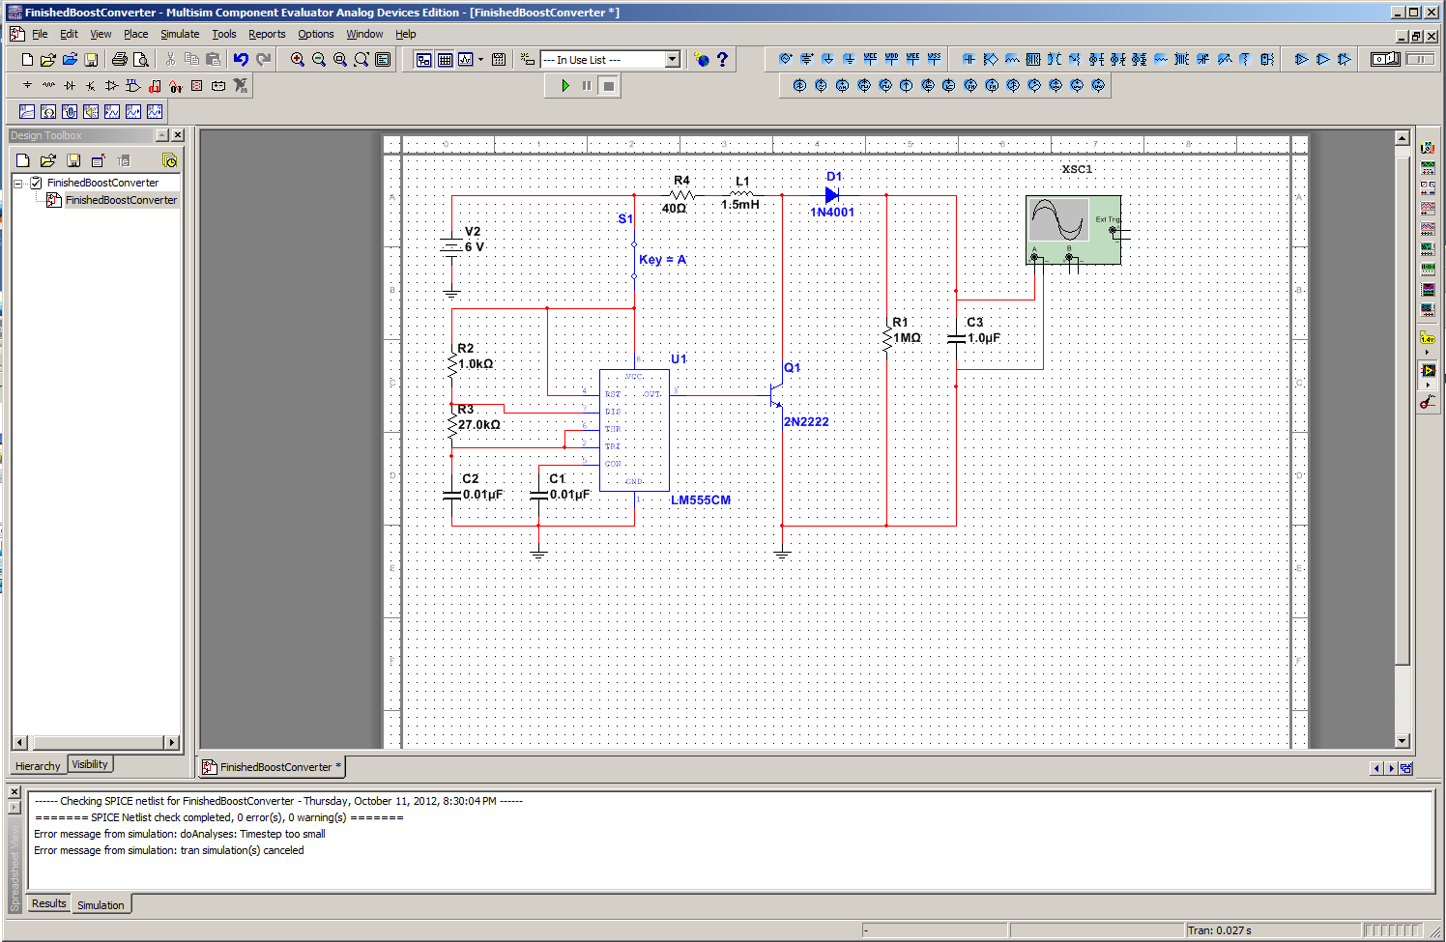Select the Current Probe instrument

pos(1428,402)
